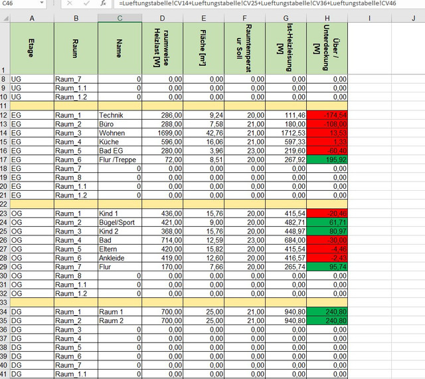Click the Ankleide name cell
Viewport: 425px width, 379px height.
pos(120,258)
